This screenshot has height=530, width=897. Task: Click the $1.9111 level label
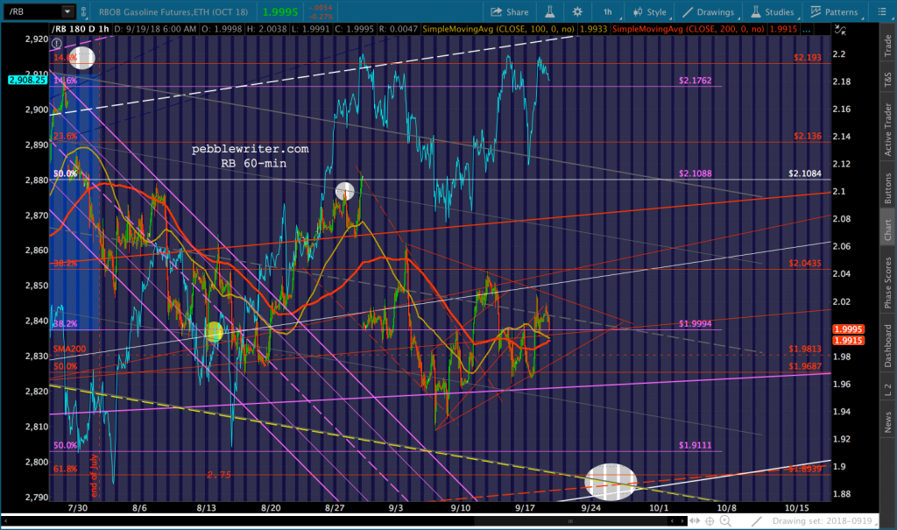(695, 445)
